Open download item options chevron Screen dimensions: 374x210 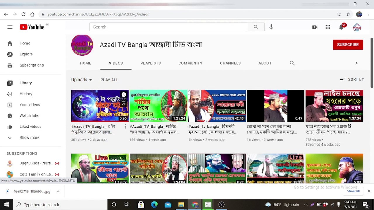click(58, 192)
